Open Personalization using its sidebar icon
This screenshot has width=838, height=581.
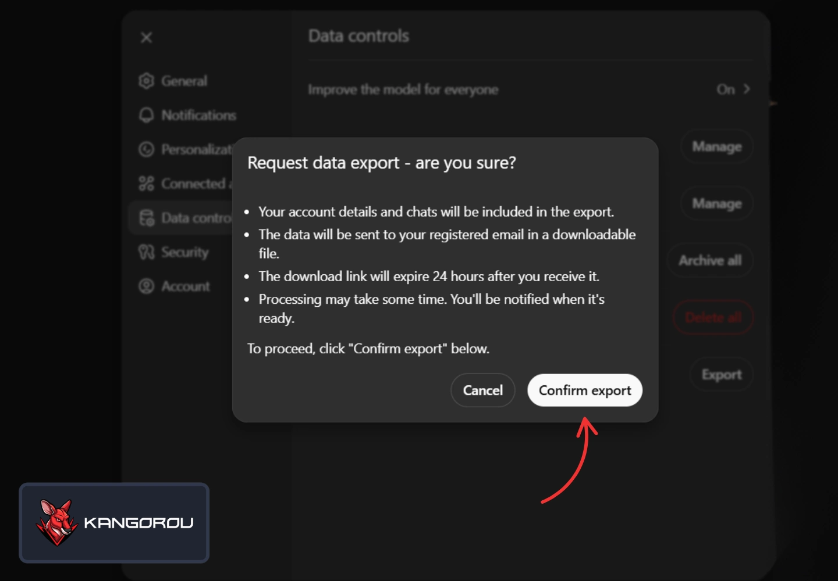(x=146, y=149)
